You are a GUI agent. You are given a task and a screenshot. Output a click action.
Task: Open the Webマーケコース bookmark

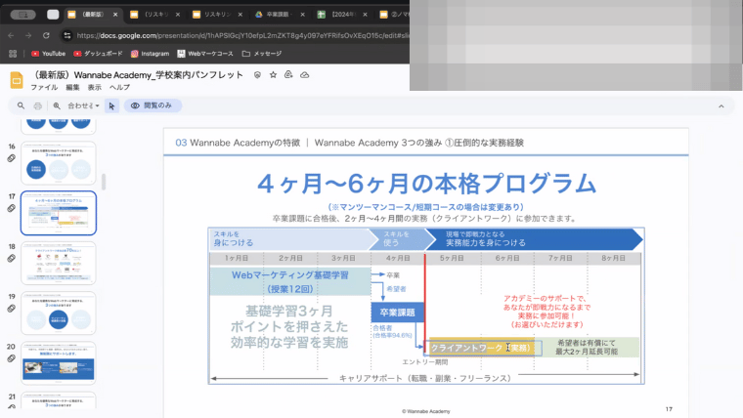tap(205, 54)
